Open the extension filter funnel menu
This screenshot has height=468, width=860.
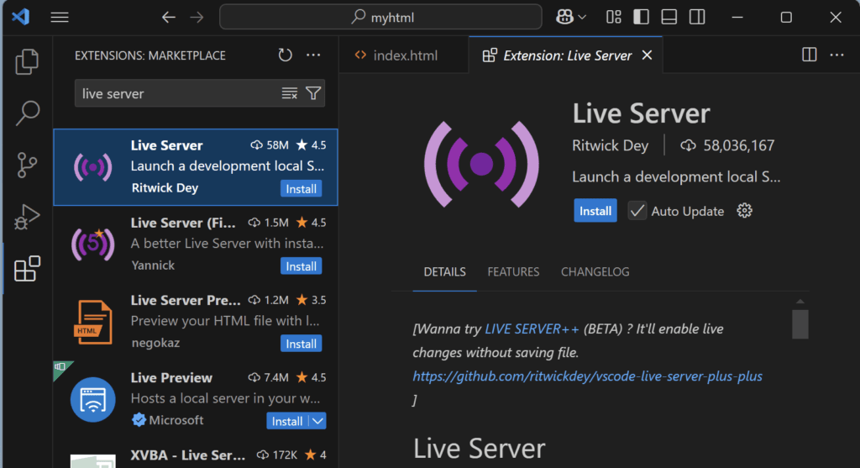click(313, 93)
